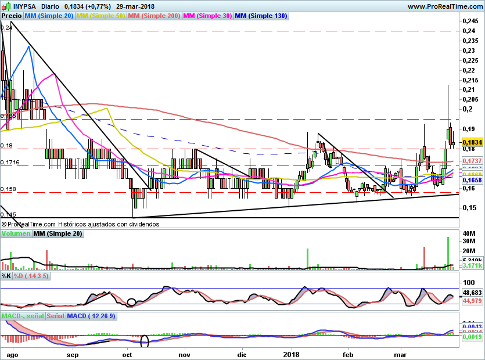Select the Volumen panel label
Image resolution: width=485 pixels, height=360 pixels.
click(16, 234)
